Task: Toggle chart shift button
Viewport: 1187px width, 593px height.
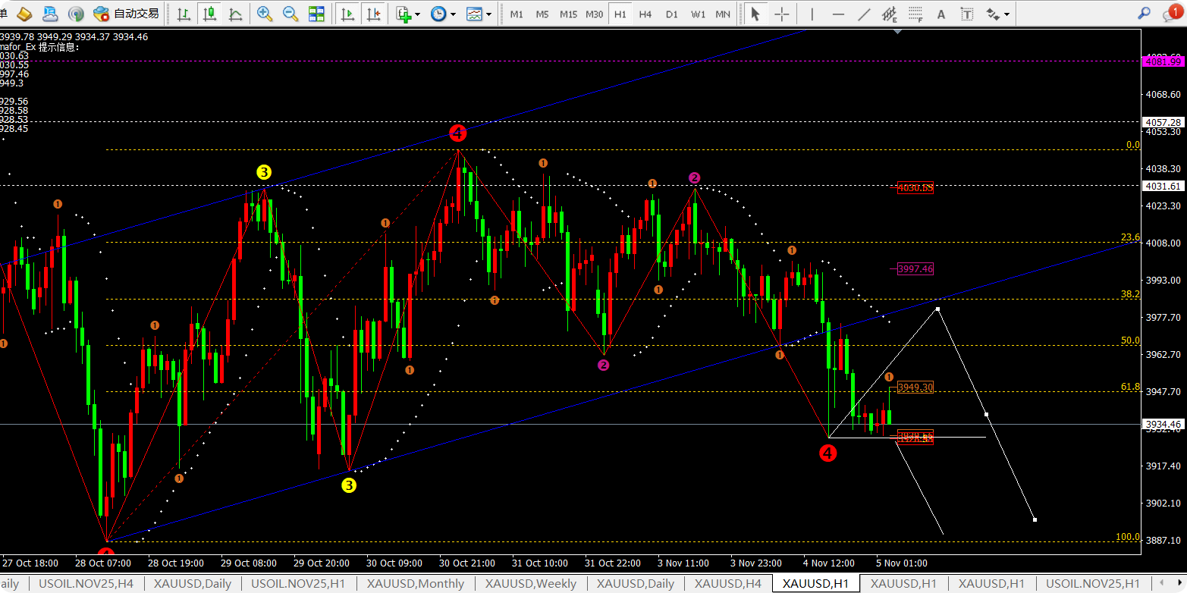Action: [x=372, y=14]
